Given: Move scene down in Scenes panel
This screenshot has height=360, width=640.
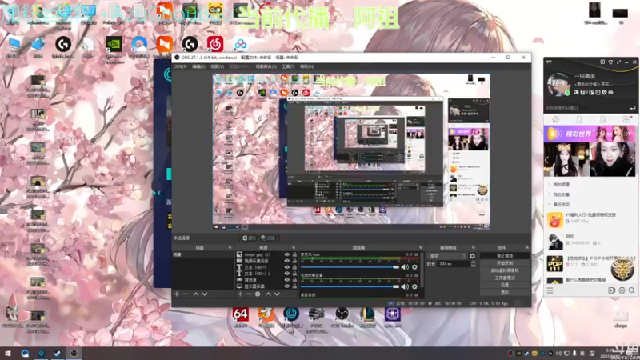Looking at the screenshot, I should pos(205,294).
